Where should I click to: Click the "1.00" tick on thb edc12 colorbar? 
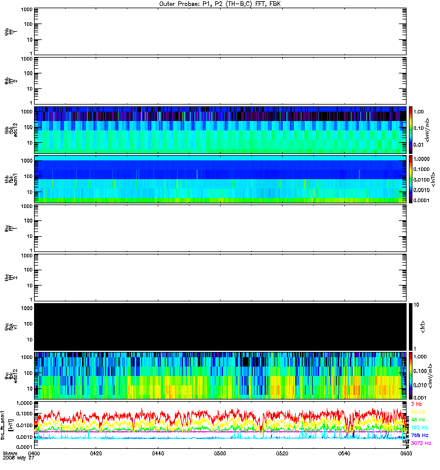(419, 112)
